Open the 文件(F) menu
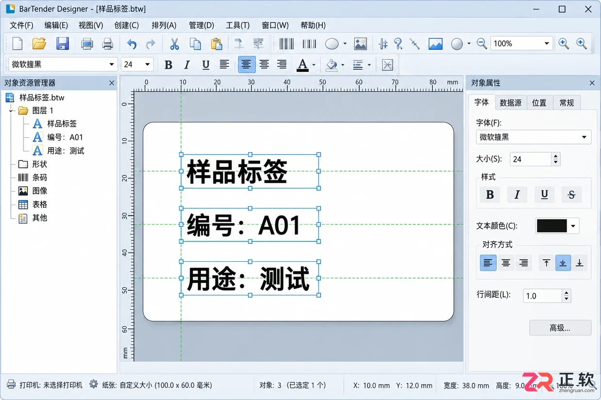The image size is (601, 400). click(x=22, y=25)
